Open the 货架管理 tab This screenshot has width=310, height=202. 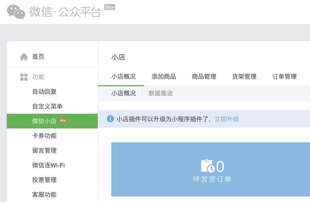tap(244, 77)
